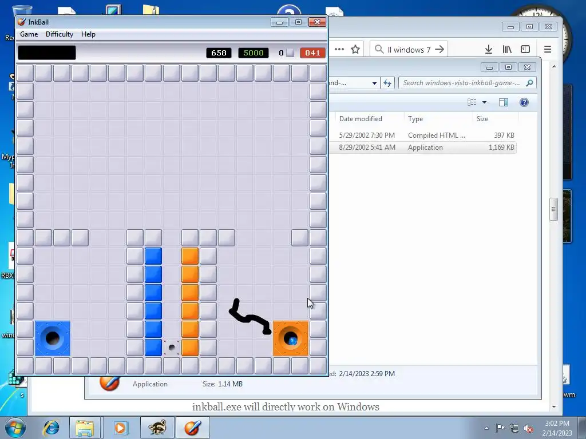Screen dimensions: 586x439
Task: Click the Firefox page vertical scrollbar thumb
Action: [x=554, y=209]
